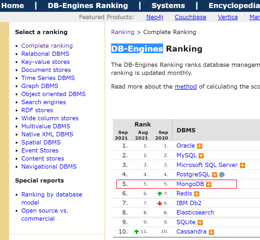Select the Time Series DBMS ranking
Screen dimensions: 260x240
coord(48,78)
